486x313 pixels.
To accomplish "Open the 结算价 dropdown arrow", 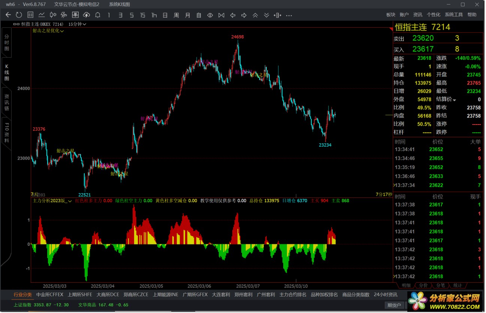I will [455, 100].
